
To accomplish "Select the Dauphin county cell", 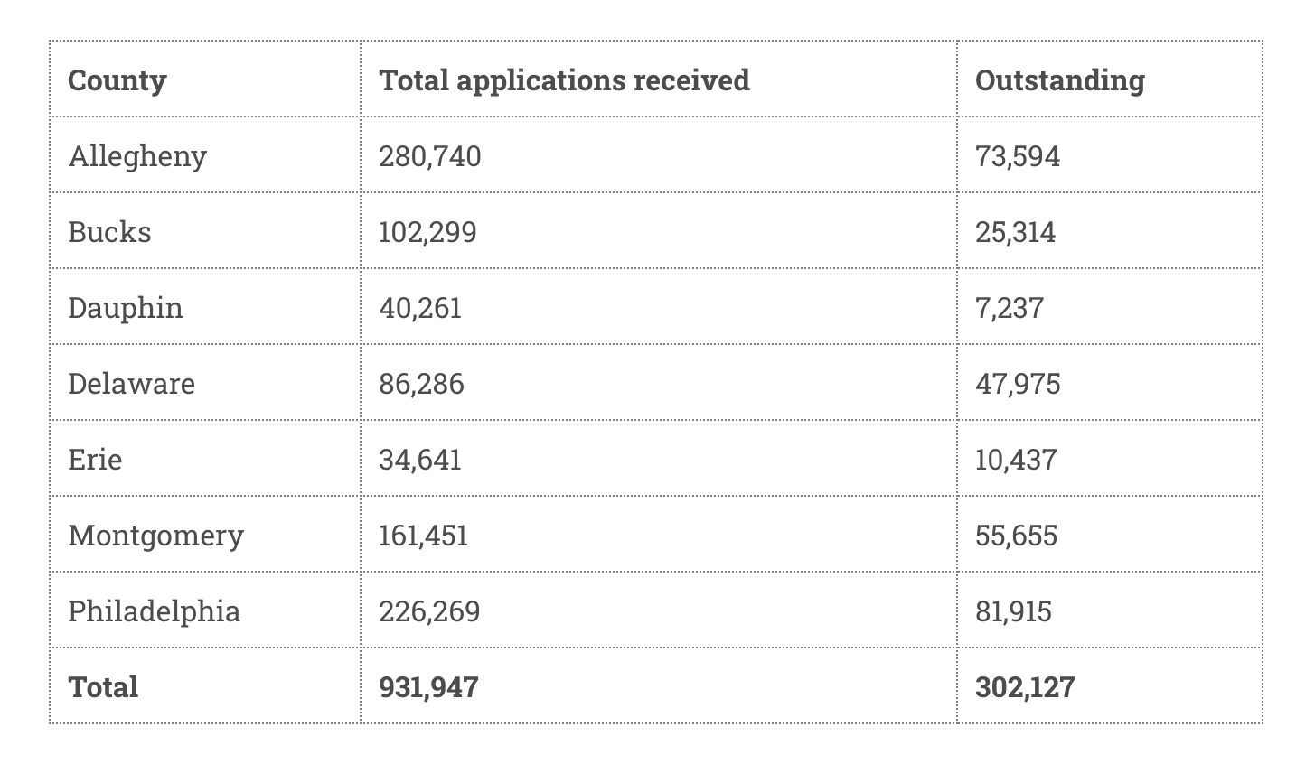I will 126,308.
